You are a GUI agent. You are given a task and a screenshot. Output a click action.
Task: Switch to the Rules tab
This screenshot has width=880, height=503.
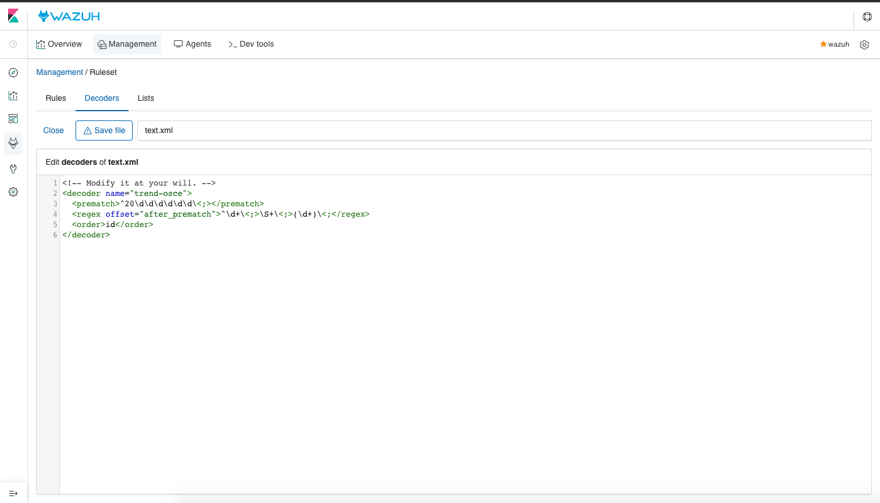coord(55,98)
